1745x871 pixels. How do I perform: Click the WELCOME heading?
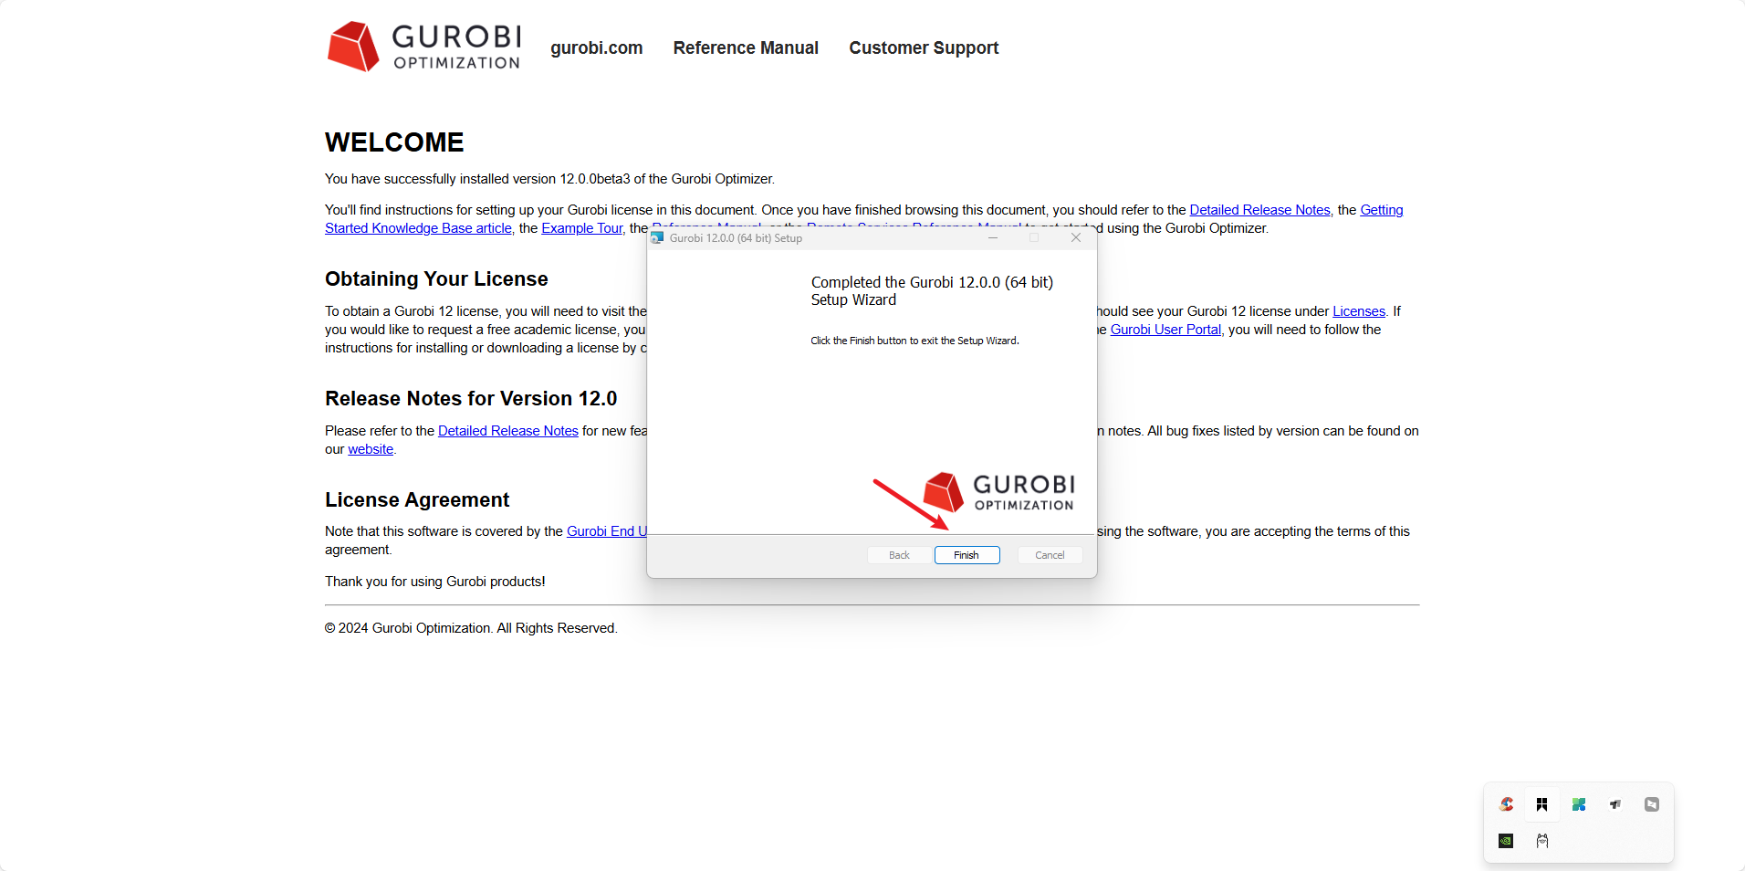tap(394, 142)
